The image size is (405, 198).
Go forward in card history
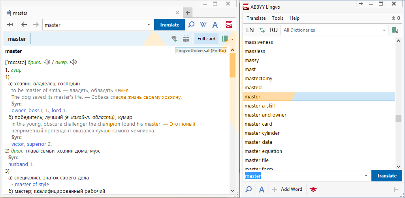(36, 25)
